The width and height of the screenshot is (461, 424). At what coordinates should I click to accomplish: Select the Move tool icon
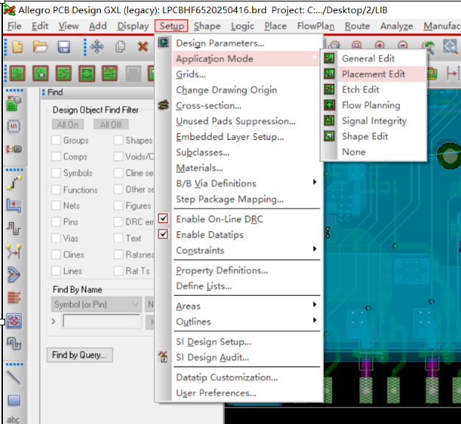(97, 47)
